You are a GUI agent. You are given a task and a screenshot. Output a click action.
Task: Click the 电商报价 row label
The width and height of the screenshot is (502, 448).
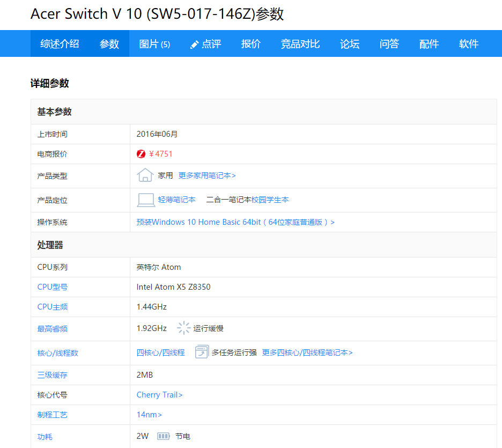(52, 154)
